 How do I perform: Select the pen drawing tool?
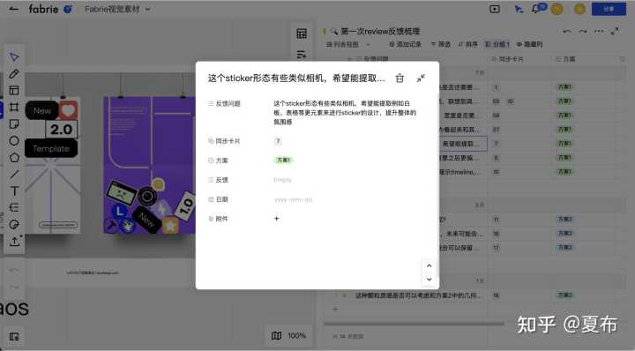[x=14, y=73]
